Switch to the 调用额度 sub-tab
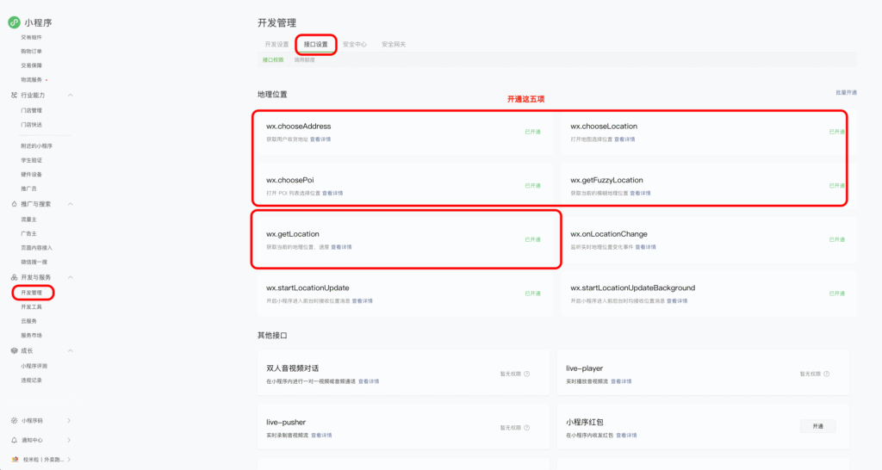882x470 pixels. (x=304, y=60)
